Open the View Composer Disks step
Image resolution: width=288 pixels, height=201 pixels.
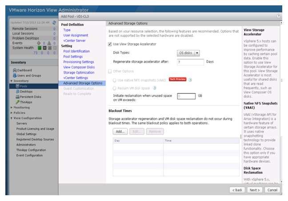tap(79, 67)
